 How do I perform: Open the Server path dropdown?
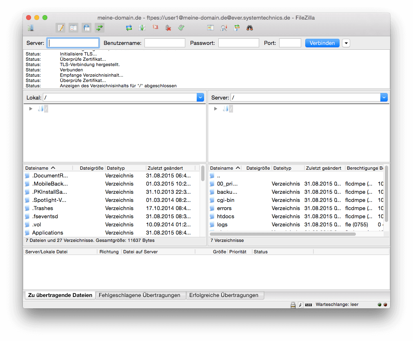384,97
